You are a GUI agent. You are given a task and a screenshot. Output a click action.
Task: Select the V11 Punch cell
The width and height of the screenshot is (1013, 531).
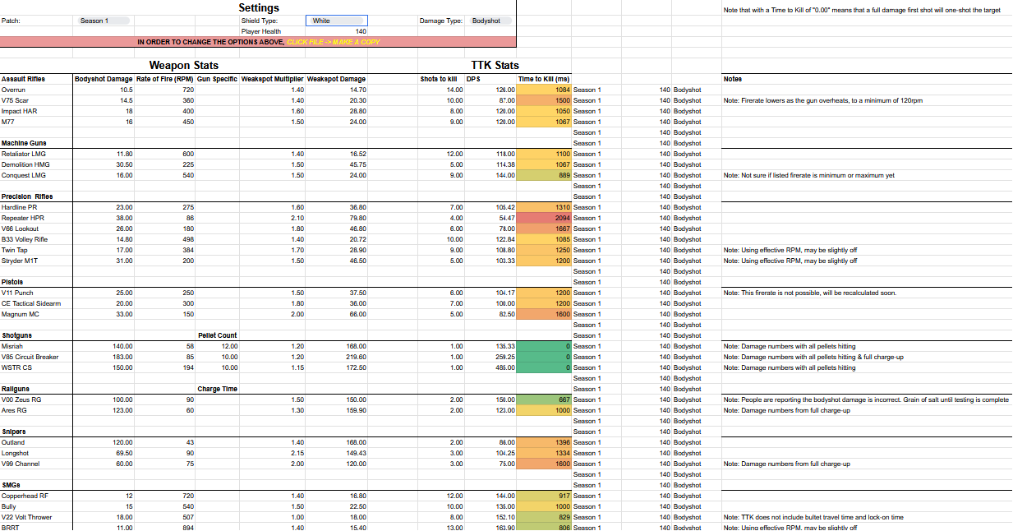point(37,293)
